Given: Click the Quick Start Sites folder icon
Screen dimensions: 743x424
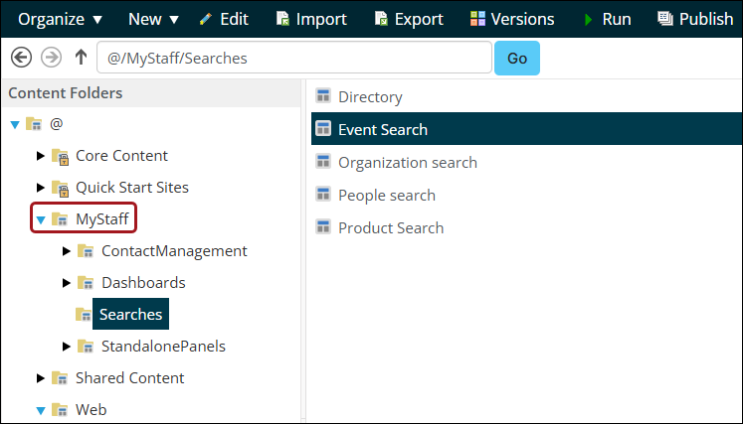Looking at the screenshot, I should coord(60,188).
